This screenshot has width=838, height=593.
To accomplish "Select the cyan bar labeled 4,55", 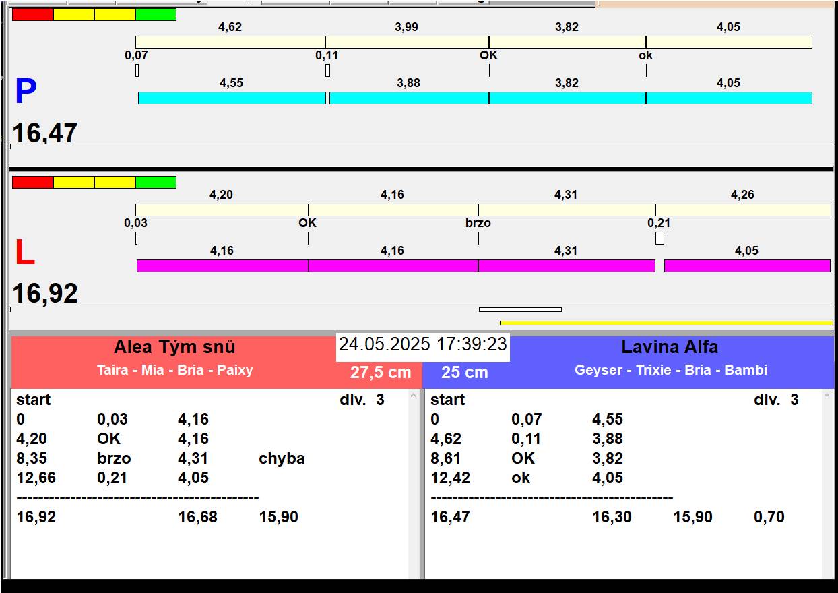I will tap(232, 98).
